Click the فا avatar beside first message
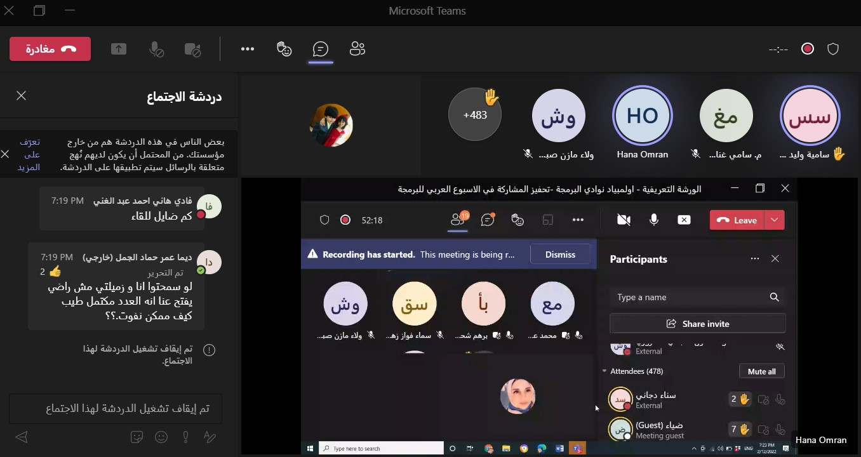The height and width of the screenshot is (457, 861). [209, 207]
